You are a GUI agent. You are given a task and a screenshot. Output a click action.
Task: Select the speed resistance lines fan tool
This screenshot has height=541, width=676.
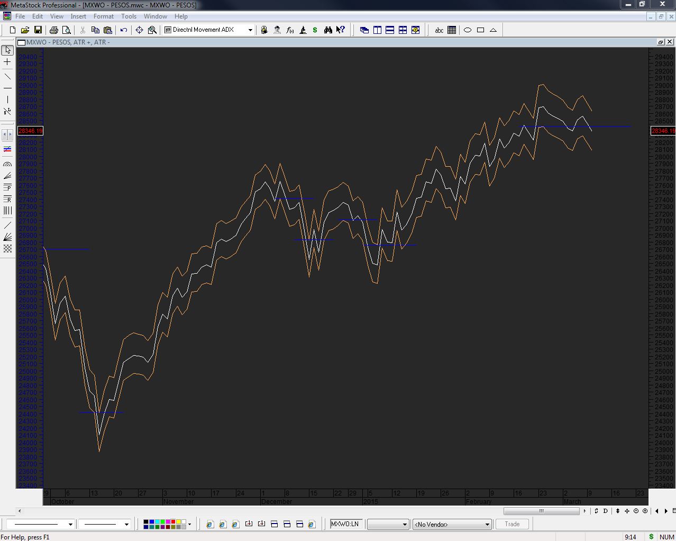(7, 176)
